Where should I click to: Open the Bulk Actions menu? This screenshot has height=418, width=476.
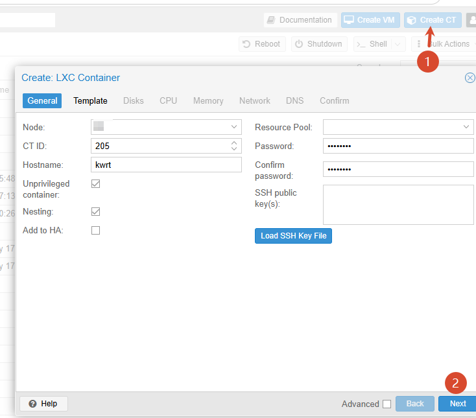pyautogui.click(x=444, y=44)
